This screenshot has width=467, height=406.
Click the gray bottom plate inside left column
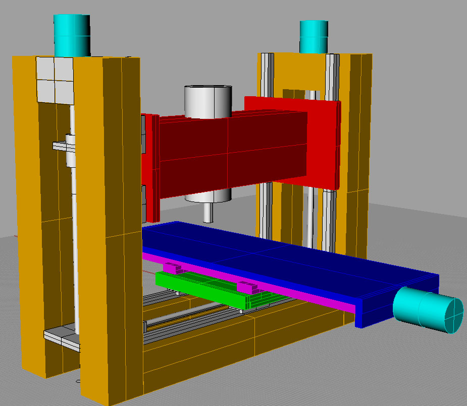(x=61, y=334)
